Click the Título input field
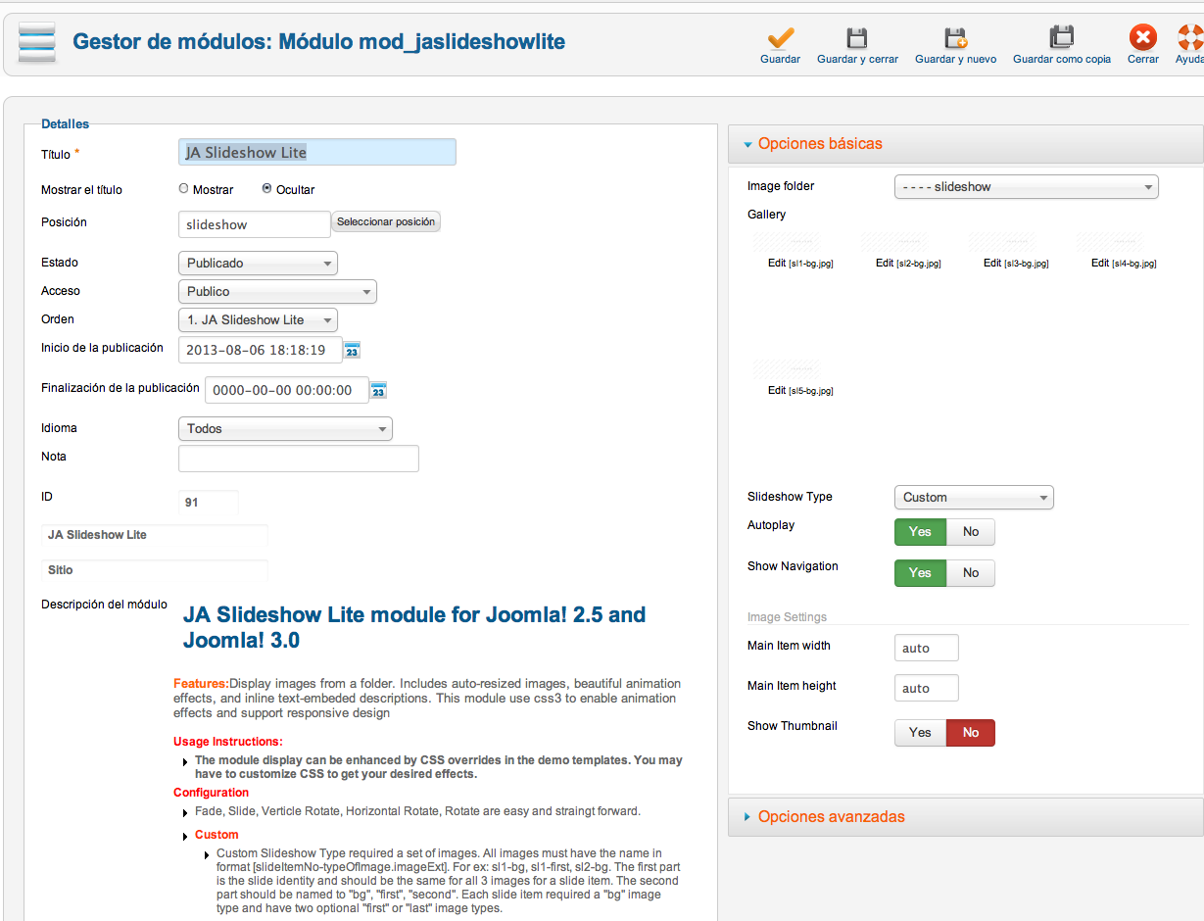This screenshot has width=1204, height=921. coord(317,152)
